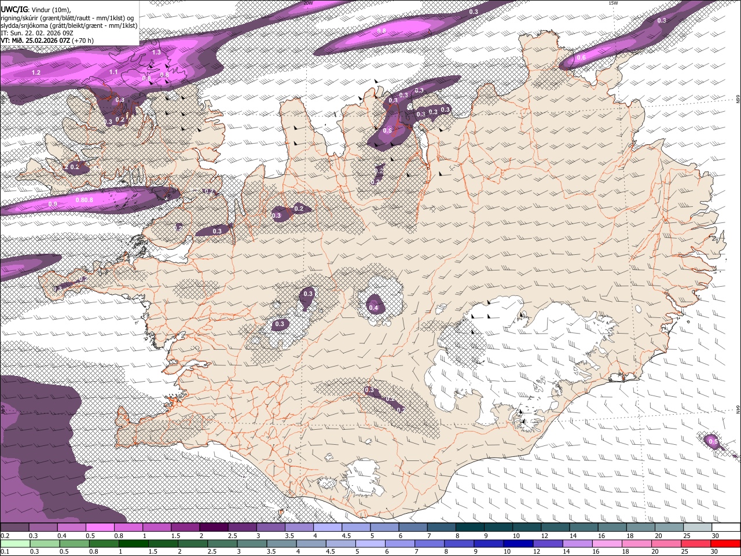Click the 0.4 value on the central glacier
This screenshot has width=741, height=556.
pyautogui.click(x=373, y=308)
